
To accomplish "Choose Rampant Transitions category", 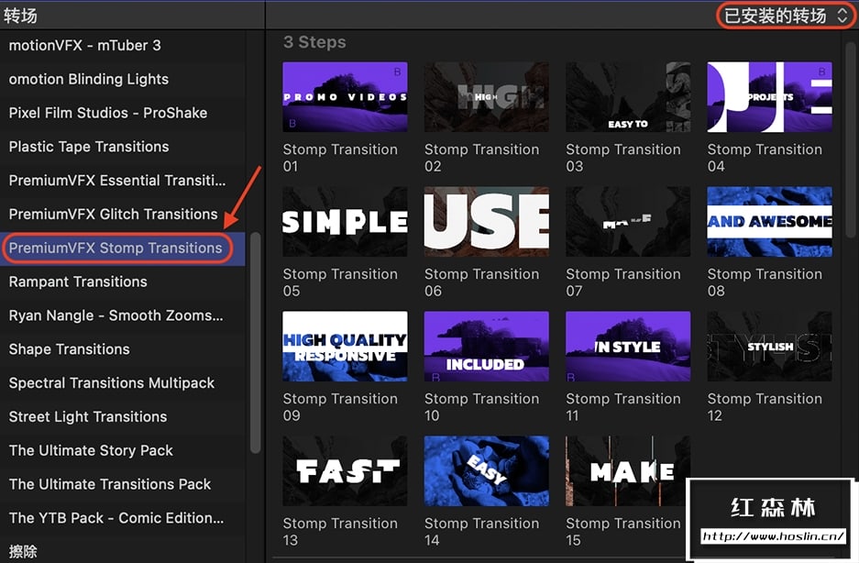I will point(123,281).
